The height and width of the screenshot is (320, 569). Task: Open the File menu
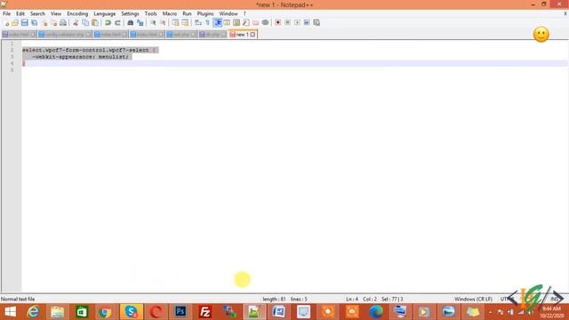(x=6, y=13)
